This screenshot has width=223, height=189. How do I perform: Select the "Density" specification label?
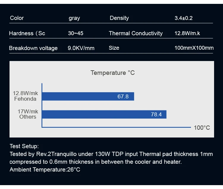(119, 18)
